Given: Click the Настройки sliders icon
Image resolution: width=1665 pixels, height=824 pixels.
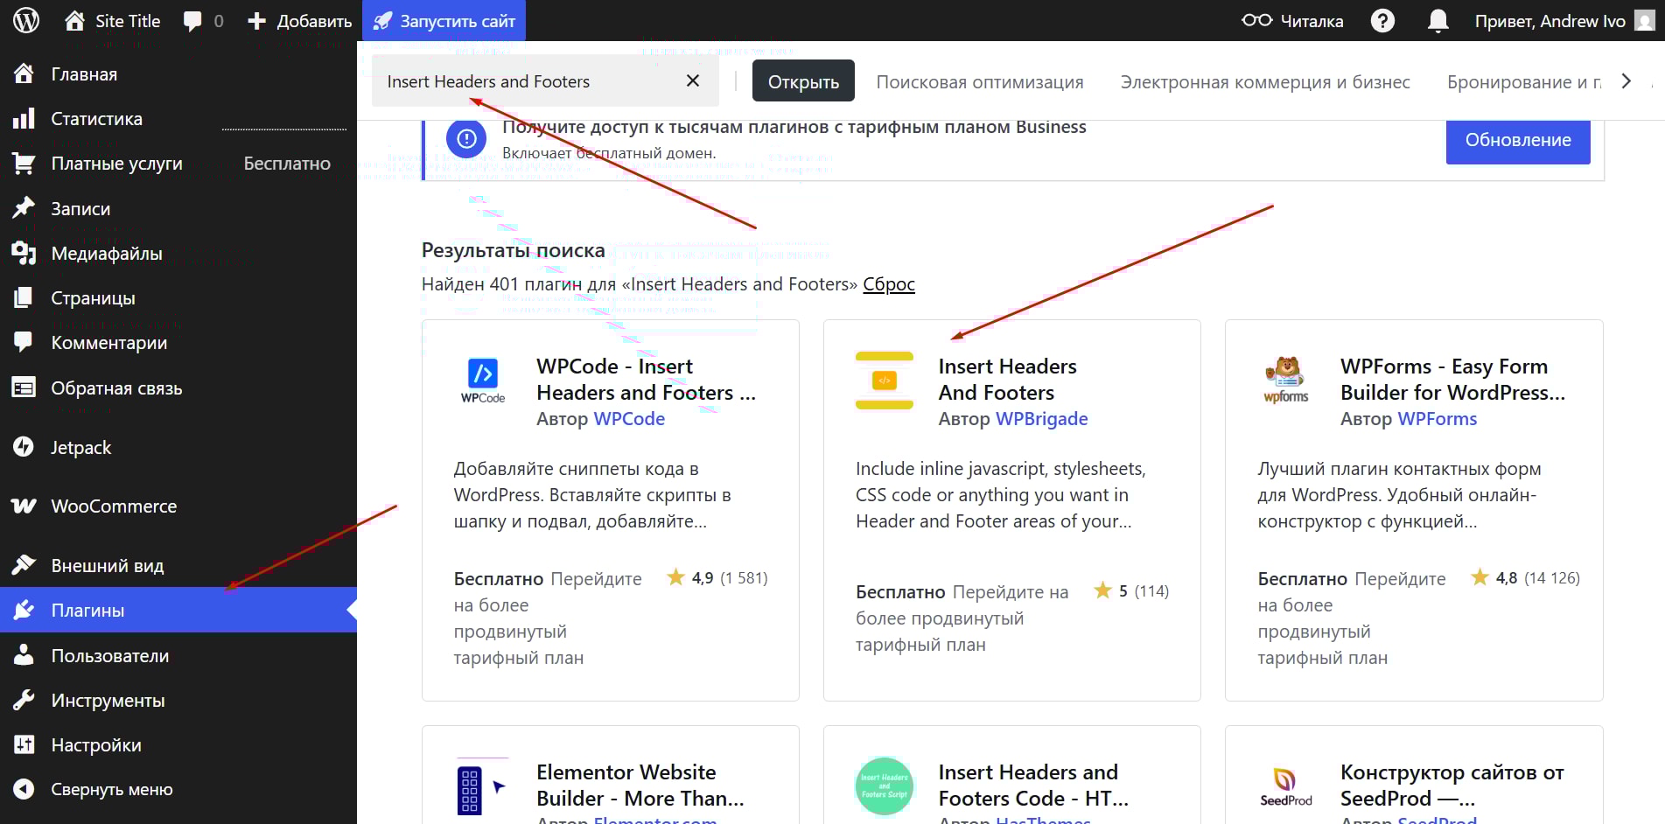Looking at the screenshot, I should (x=24, y=744).
